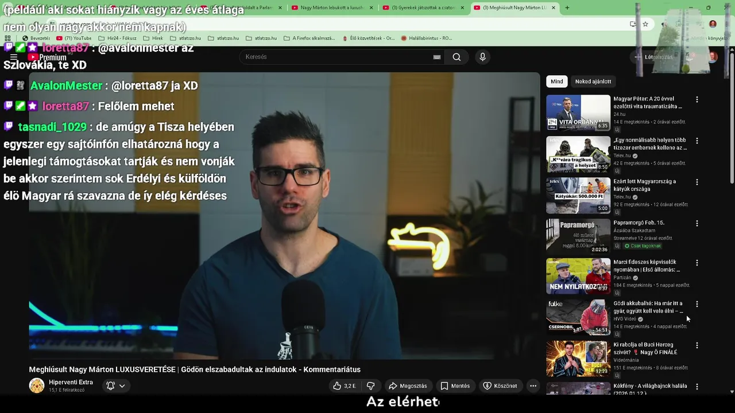735x413 pixels.
Task: Click the Ázsiába Szakadtam channel name
Action: coord(634,231)
